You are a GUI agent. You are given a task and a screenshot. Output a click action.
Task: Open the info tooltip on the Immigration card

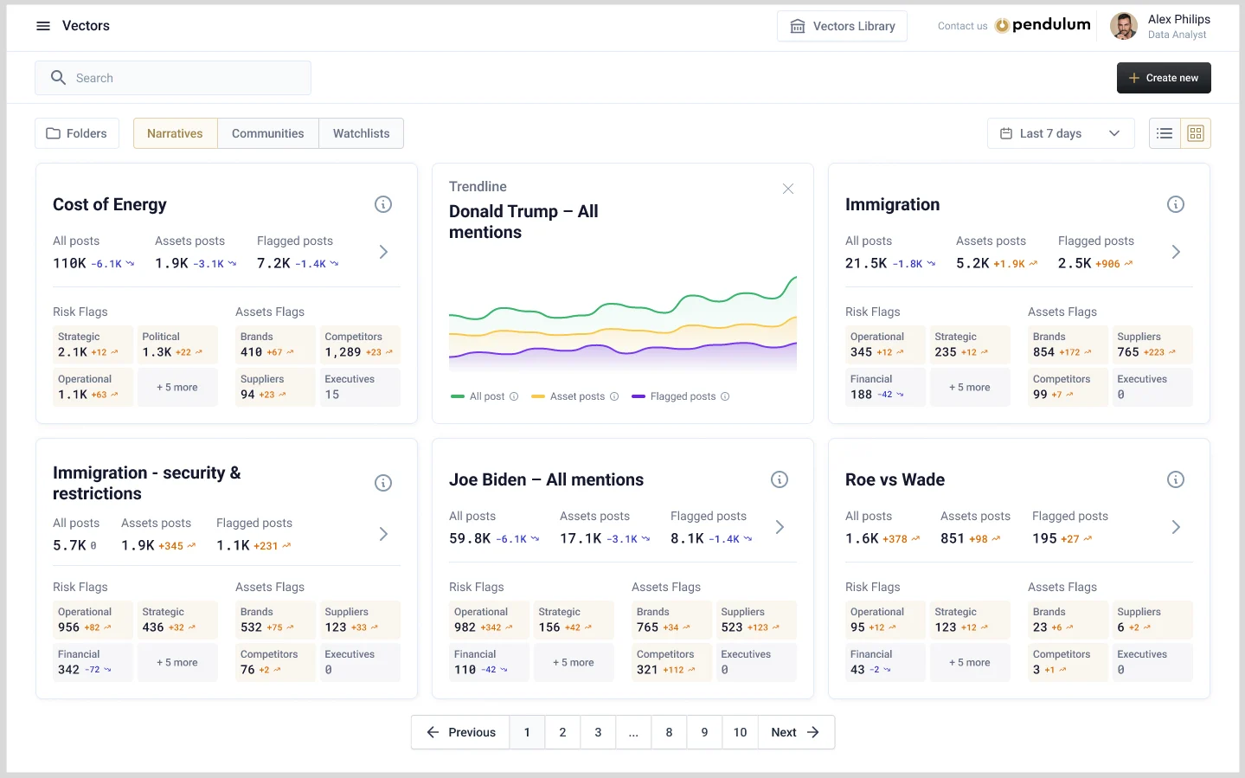pos(1175,204)
